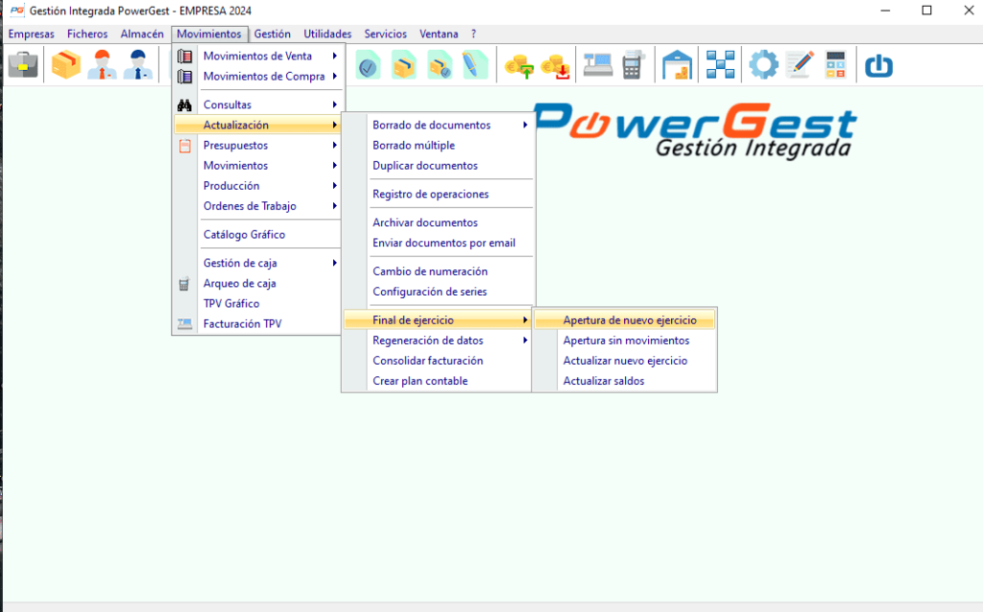Select the Final de ejercicio entry

tap(438, 320)
